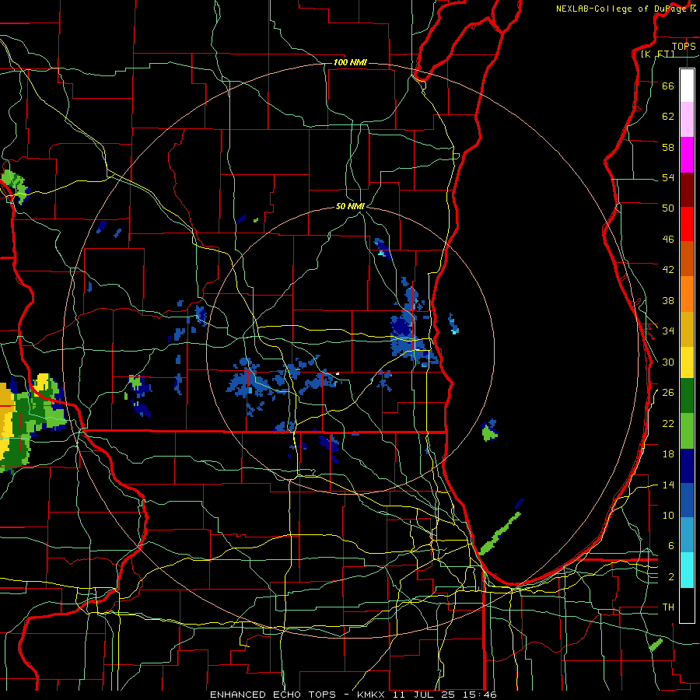Viewport: 700px width, 700px height.
Task: Select the light steel-blue legend swatch
Action: pyautogui.click(x=687, y=535)
